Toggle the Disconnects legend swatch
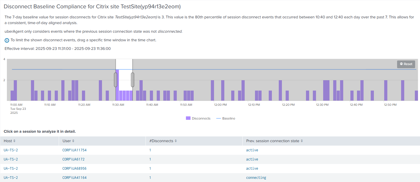Image resolution: width=420 pixels, height=182 pixels. click(188, 118)
